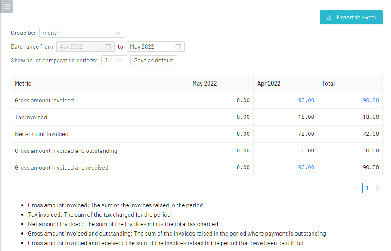
Task: Click the Total 90.00 link for gross invoiced
Action: pyautogui.click(x=371, y=100)
